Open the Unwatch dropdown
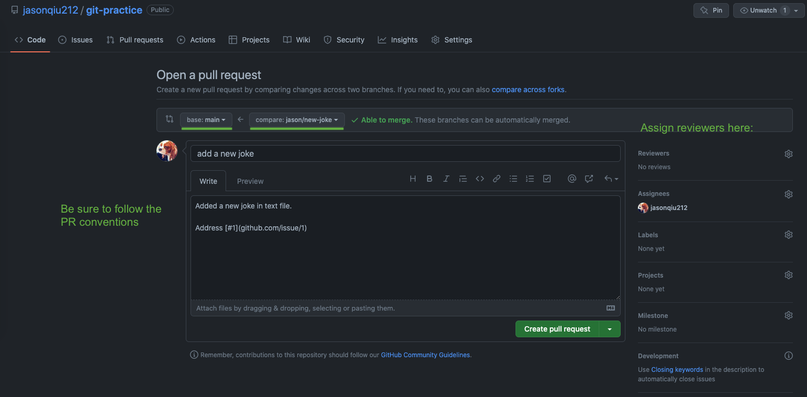Screen dimensions: 807x397 tap(769, 10)
